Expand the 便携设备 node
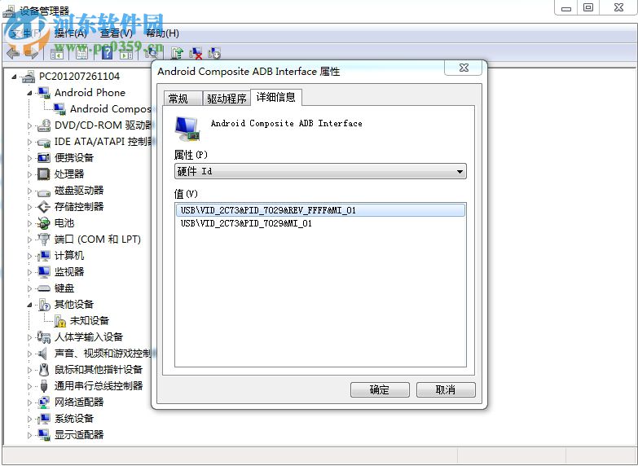Image resolution: width=638 pixels, height=466 pixels. click(29, 158)
